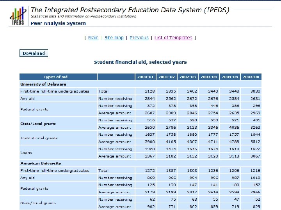
Task: Click the 2004-05 column header
Action: click(230, 77)
